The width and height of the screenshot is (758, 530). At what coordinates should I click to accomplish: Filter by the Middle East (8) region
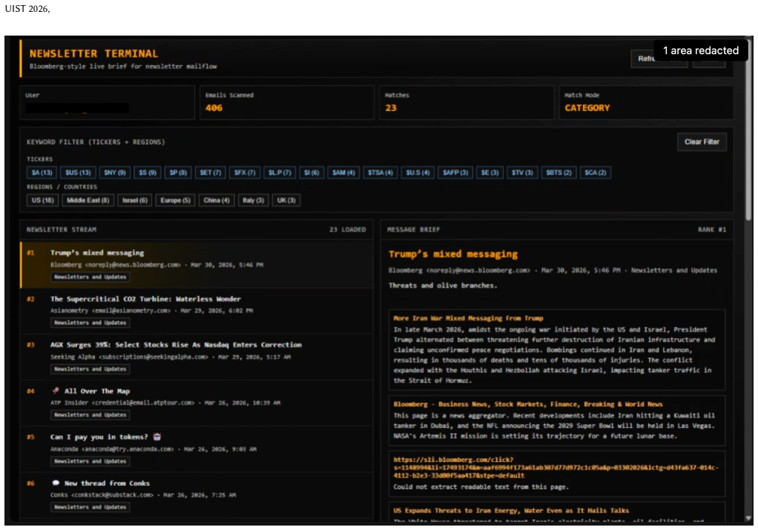click(x=88, y=200)
